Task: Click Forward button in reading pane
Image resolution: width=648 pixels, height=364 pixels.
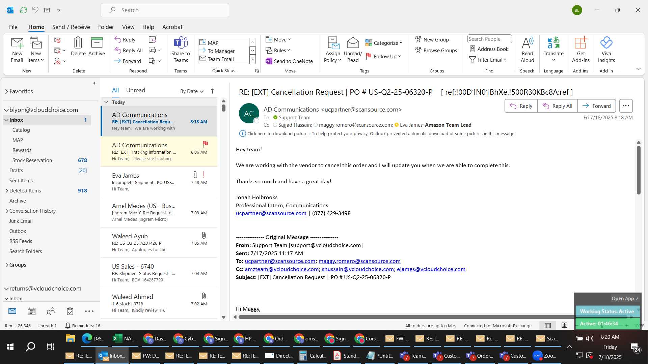Action: pyautogui.click(x=596, y=106)
